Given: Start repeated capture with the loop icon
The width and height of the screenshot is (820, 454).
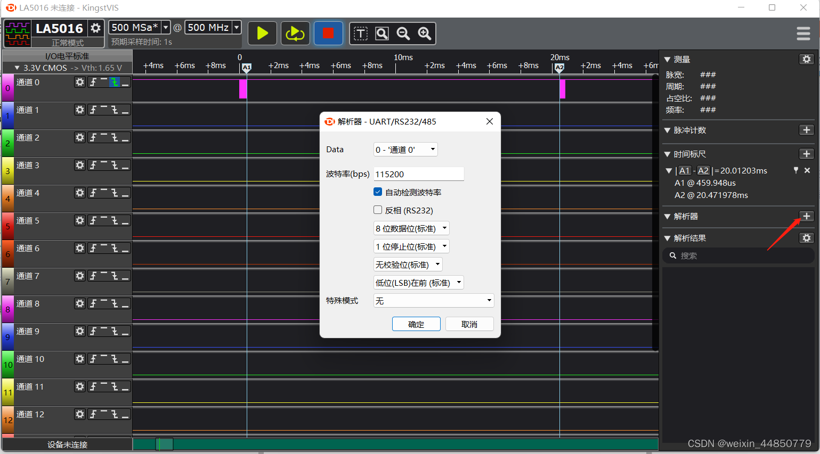Looking at the screenshot, I should 295,34.
